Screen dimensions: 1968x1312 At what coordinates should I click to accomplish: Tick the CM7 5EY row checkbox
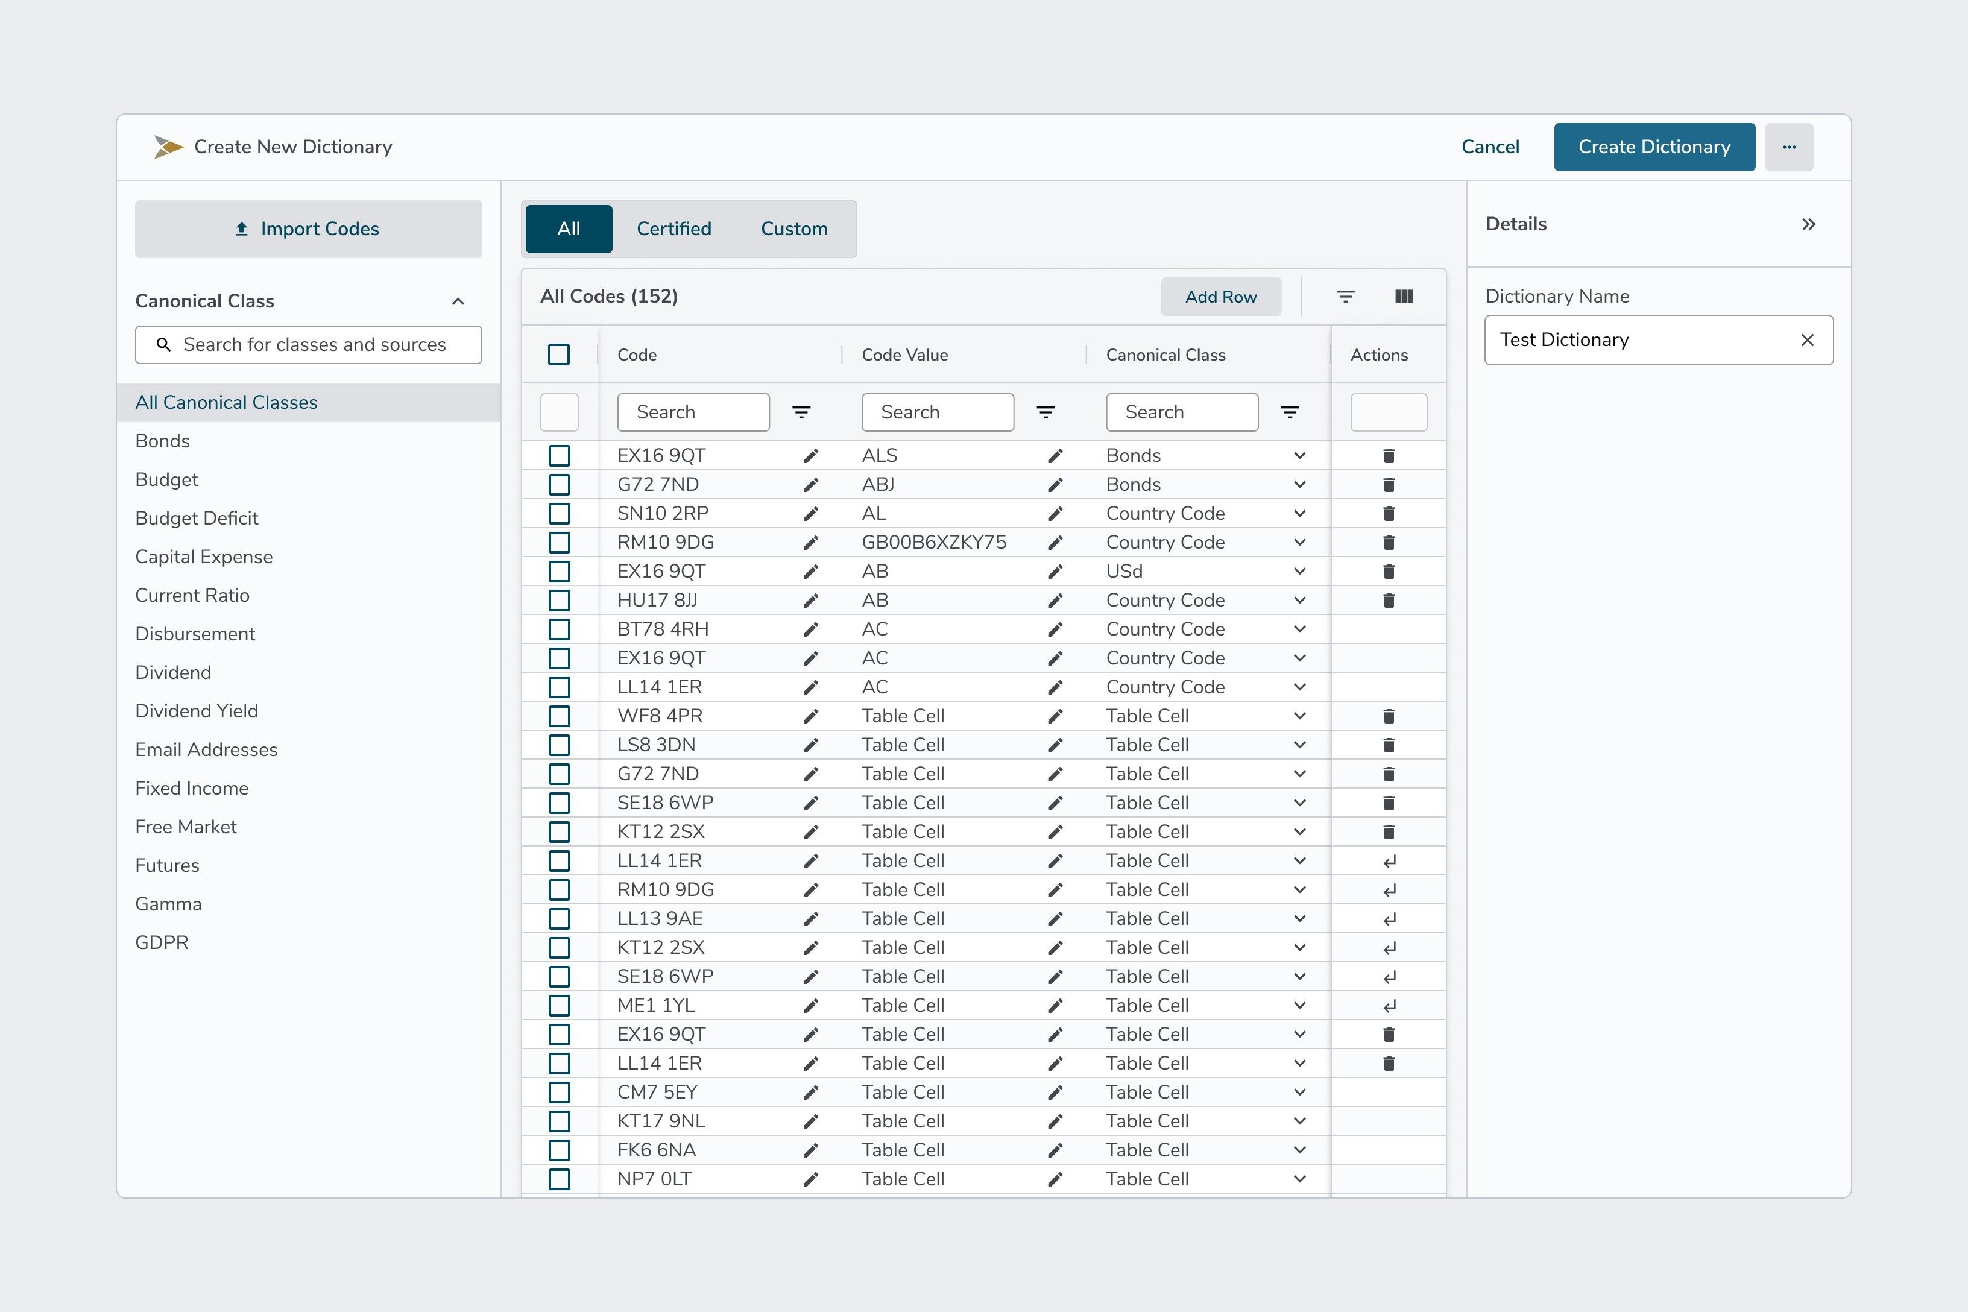(559, 1093)
